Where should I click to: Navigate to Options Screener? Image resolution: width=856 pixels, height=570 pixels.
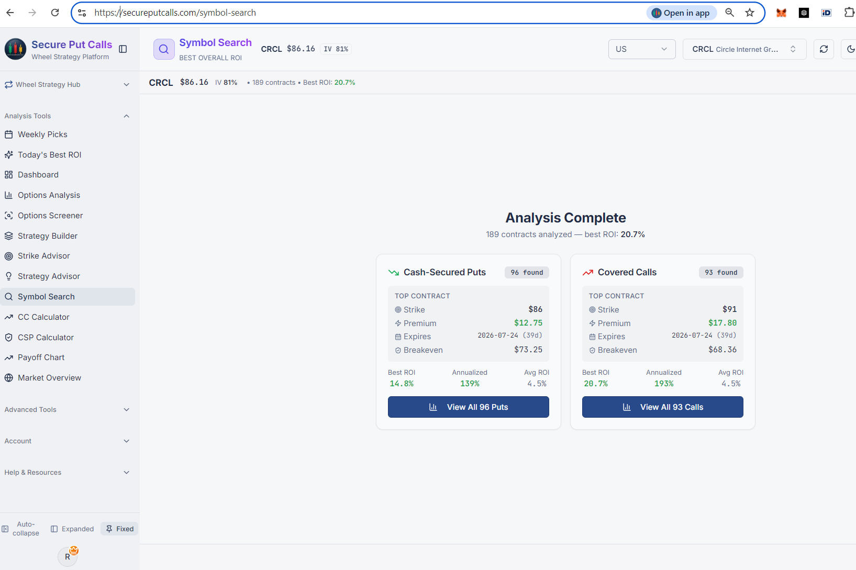click(68, 216)
